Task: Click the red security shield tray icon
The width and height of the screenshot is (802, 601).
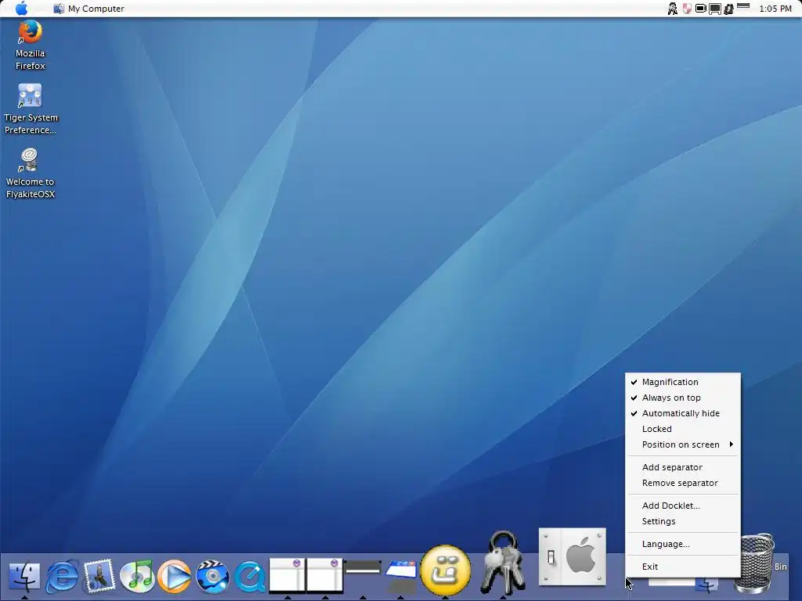Action: pyautogui.click(x=687, y=8)
